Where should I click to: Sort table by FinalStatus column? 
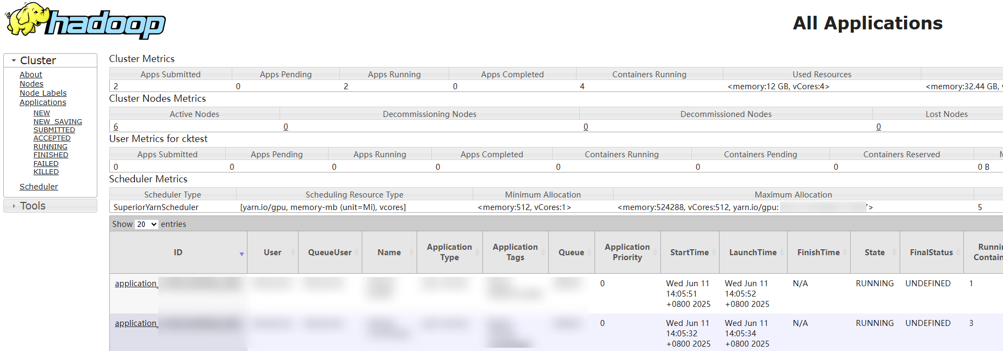931,253
